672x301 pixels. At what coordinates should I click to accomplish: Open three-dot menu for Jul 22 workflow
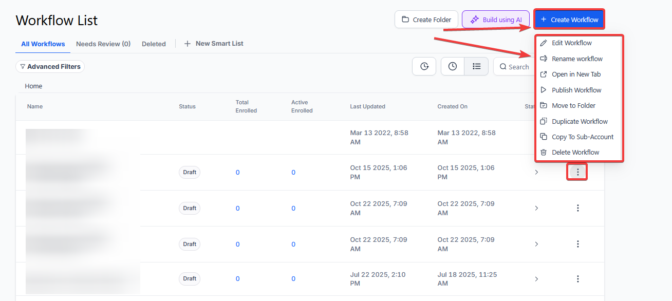(x=577, y=279)
